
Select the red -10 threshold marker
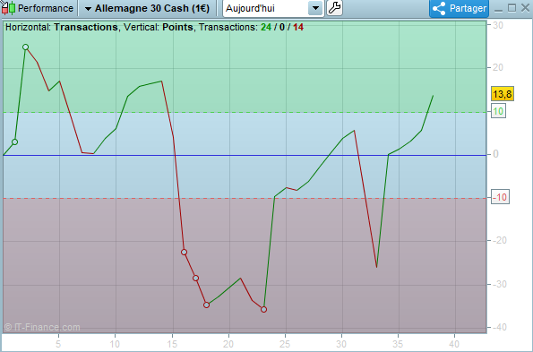500,197
